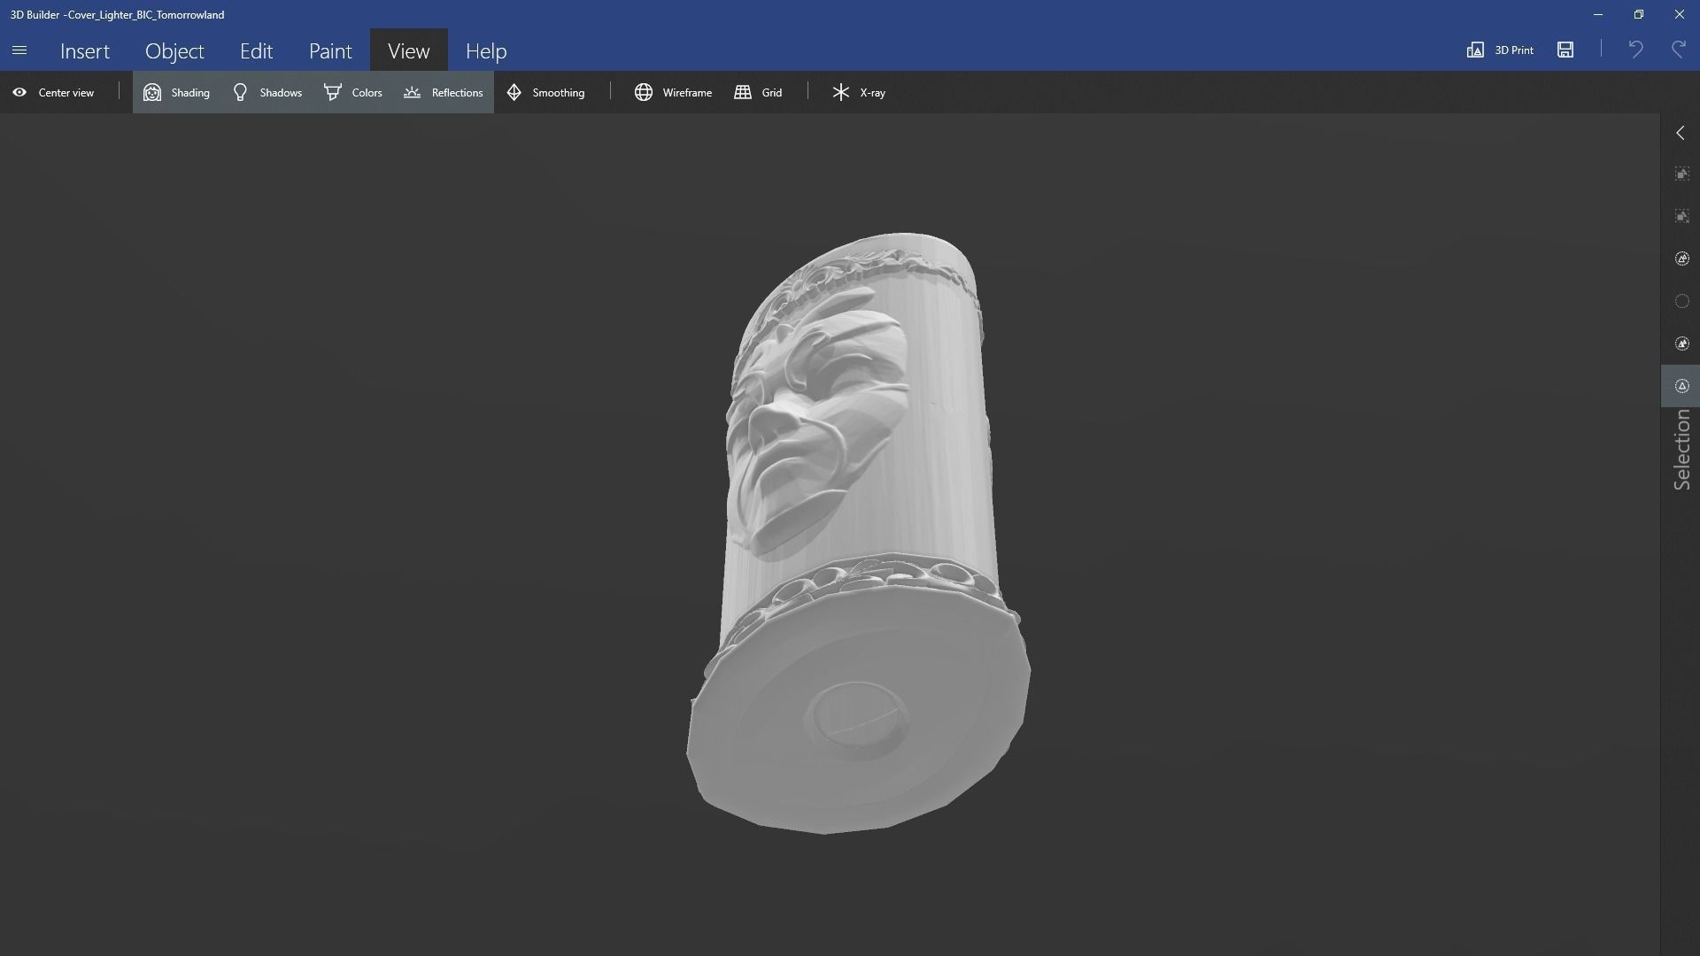Click the highlighted selection mode icon

[x=1681, y=386]
